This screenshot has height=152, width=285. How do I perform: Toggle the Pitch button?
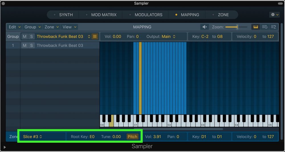tap(132, 137)
